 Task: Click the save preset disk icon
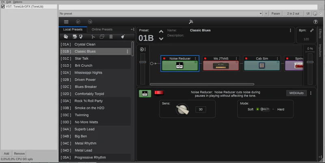(75, 37)
